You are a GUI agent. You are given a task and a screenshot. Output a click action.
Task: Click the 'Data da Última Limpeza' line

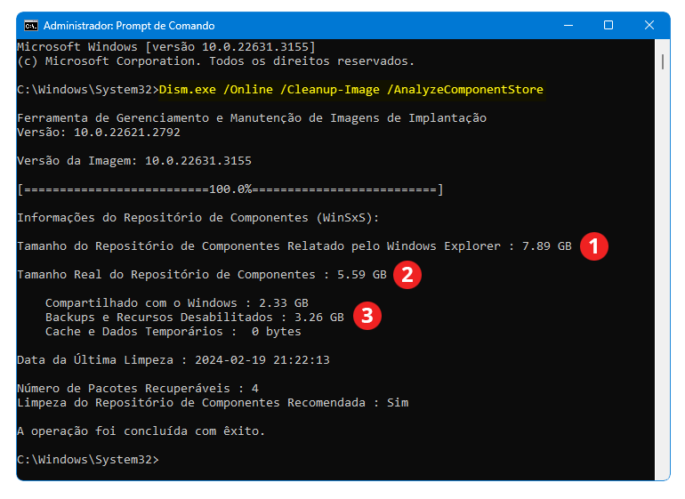173,360
